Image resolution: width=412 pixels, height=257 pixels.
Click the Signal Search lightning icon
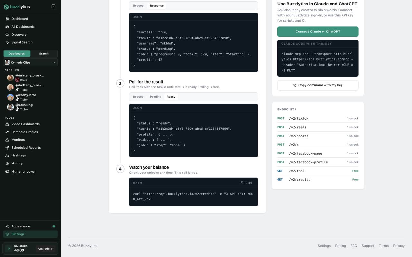point(7,42)
